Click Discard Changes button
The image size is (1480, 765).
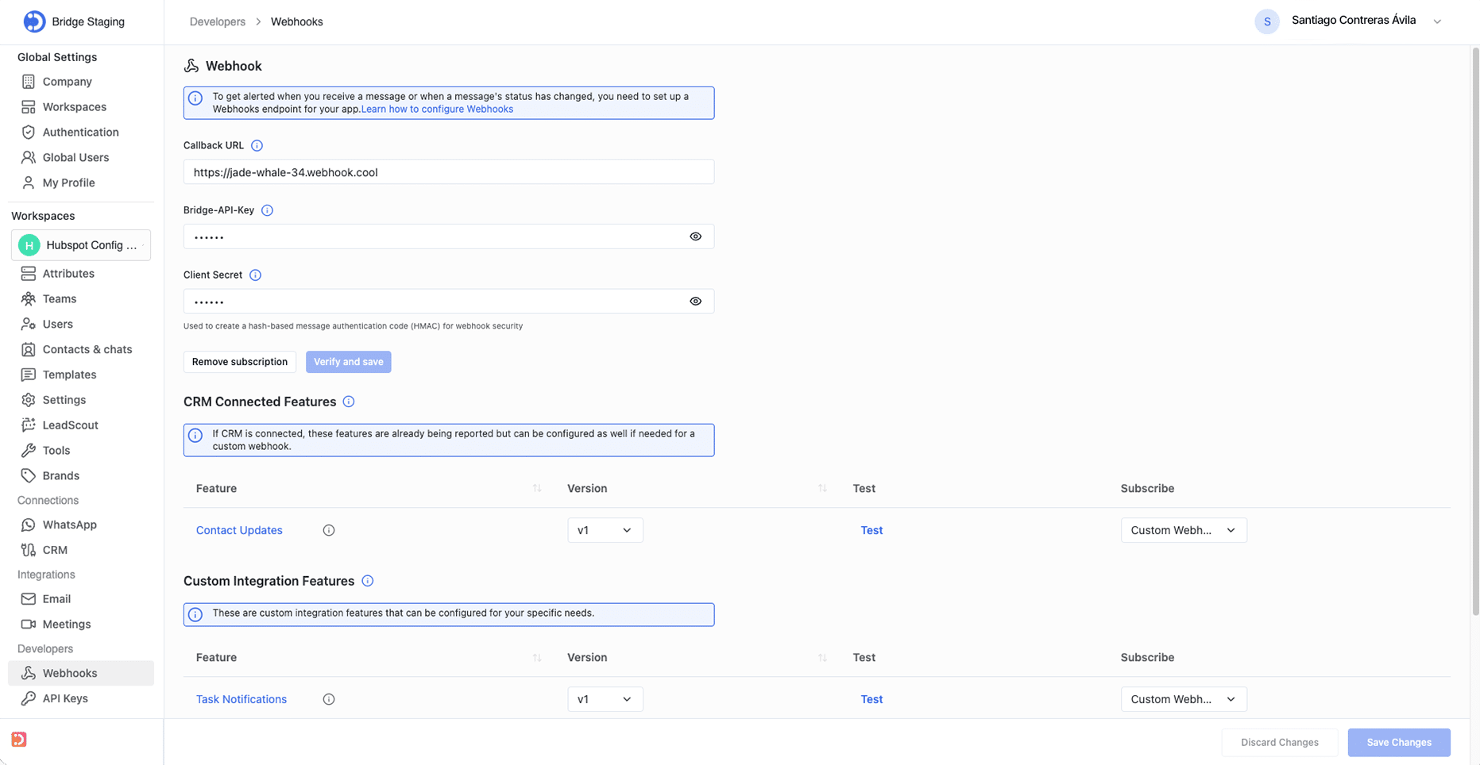(1280, 743)
